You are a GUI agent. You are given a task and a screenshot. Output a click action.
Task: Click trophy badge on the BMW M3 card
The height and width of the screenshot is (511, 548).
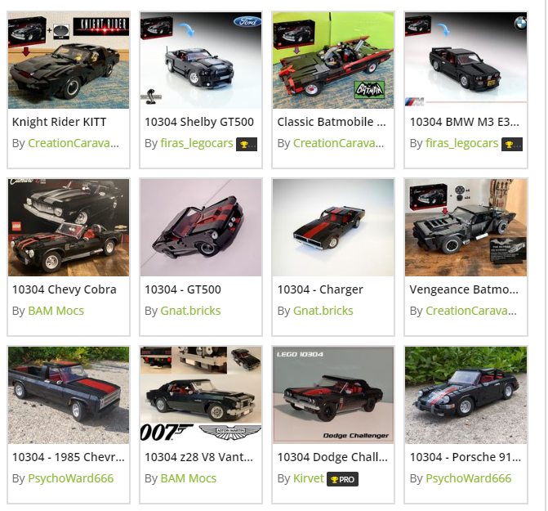(x=511, y=144)
